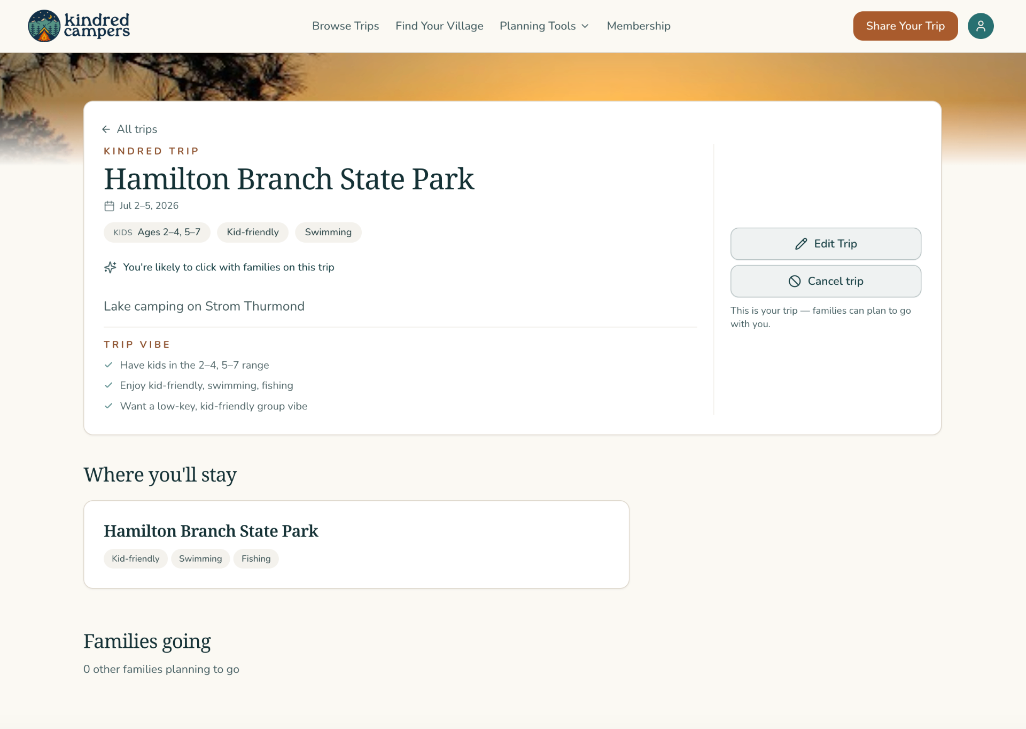Go to Find Your Village
The width and height of the screenshot is (1026, 729).
coord(439,26)
